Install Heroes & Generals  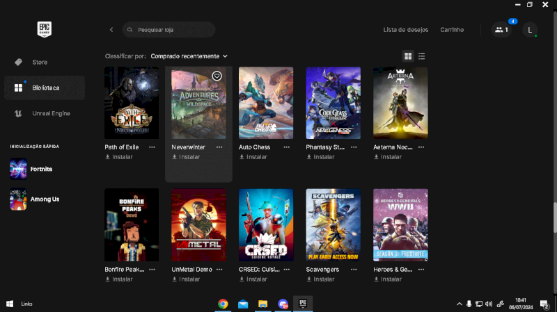[388, 279]
